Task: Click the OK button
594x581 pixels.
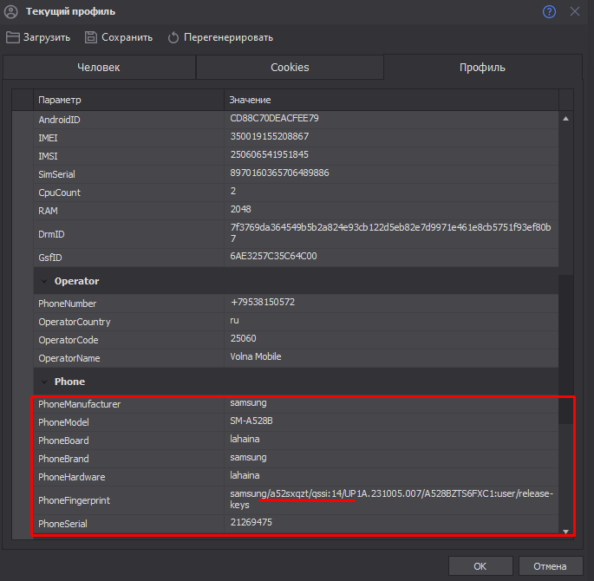Action: pyautogui.click(x=480, y=566)
